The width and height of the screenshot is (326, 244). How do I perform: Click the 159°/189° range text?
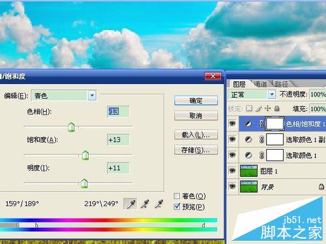(22, 204)
